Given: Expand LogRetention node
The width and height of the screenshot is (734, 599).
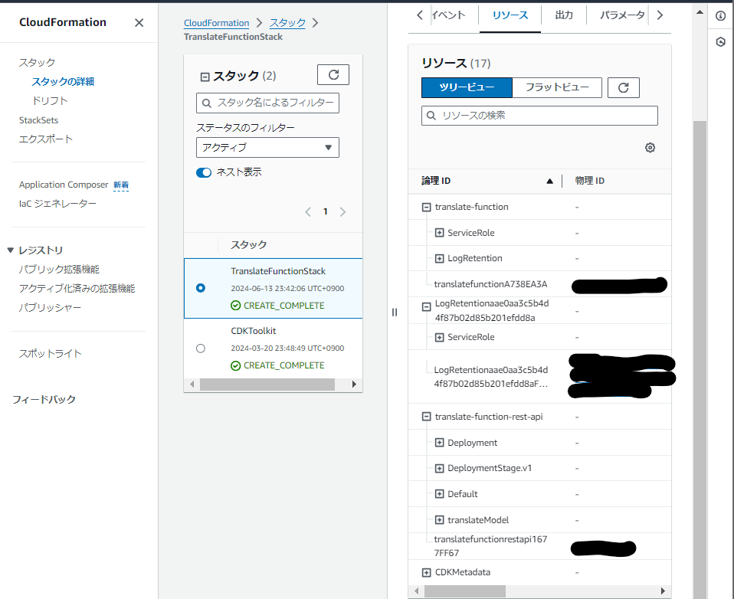Looking at the screenshot, I should click(x=439, y=258).
